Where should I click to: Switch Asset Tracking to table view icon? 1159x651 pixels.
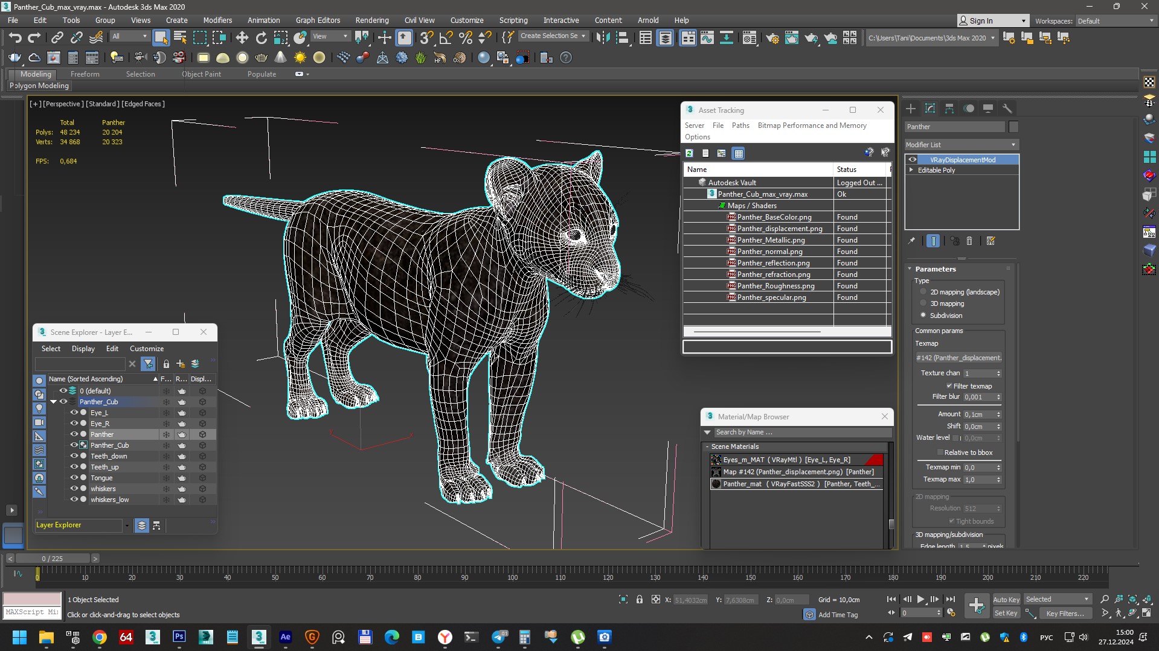coord(739,153)
